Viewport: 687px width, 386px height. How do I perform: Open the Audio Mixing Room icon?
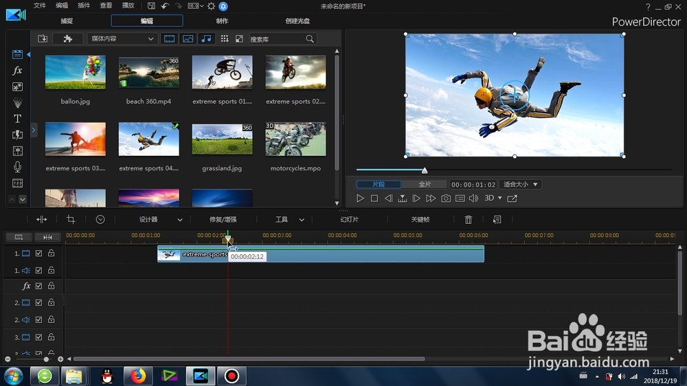pyautogui.click(x=18, y=151)
